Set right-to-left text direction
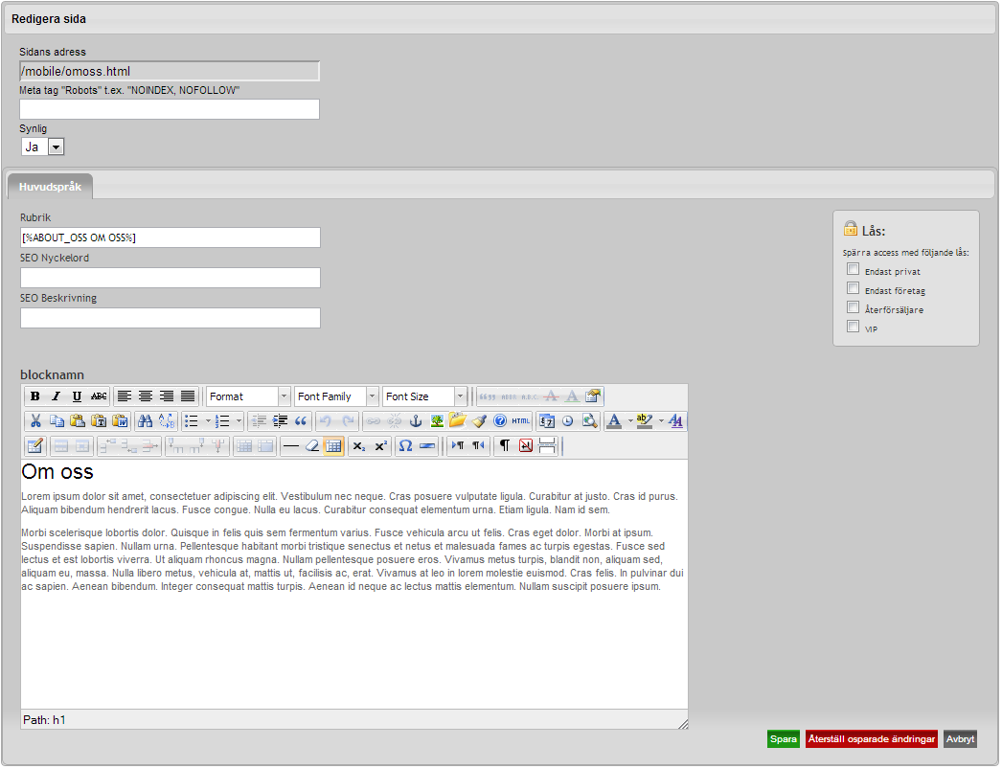Viewport: 1002px width, 769px height. click(479, 446)
